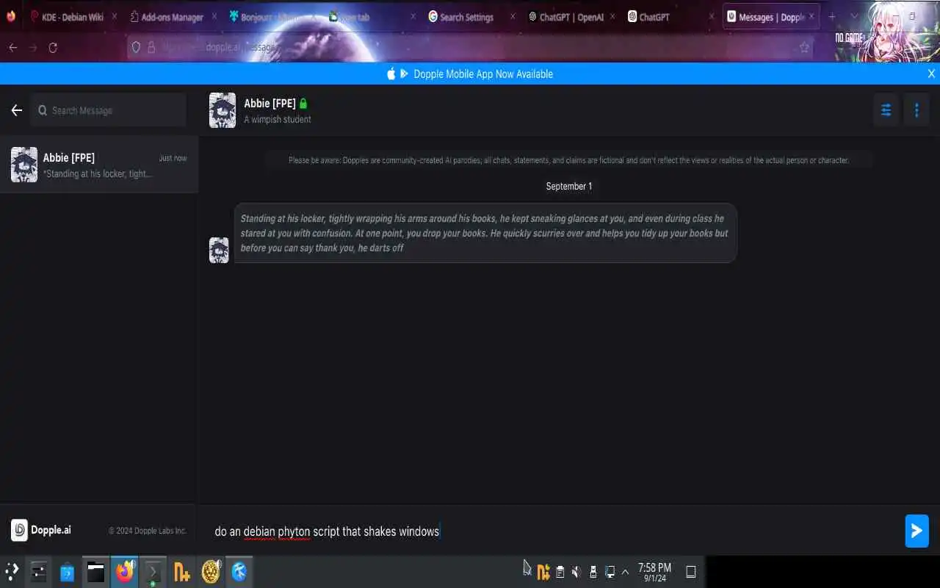Open the system settings taskbar icon

(39, 571)
